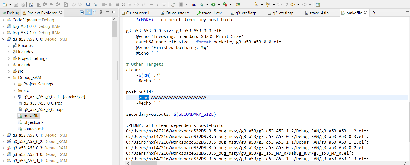The width and height of the screenshot is (410, 165).
Task: Click the Terminate debug icon
Action: click(117, 4)
